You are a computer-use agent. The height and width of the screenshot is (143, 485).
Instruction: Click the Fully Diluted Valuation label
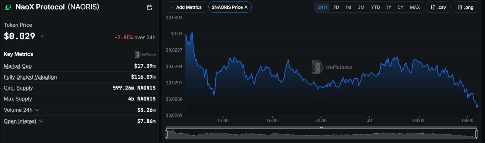coord(30,77)
